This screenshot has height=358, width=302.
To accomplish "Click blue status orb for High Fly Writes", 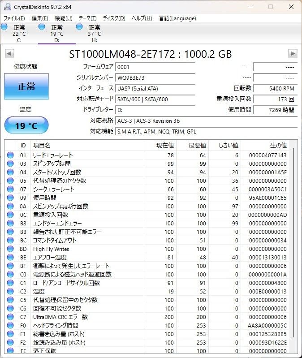I will point(10,249).
